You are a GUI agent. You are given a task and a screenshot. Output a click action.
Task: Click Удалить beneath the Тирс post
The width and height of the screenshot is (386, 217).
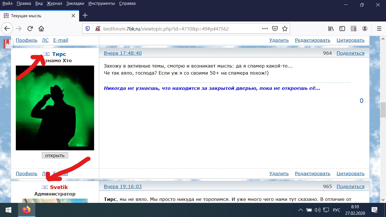tap(279, 173)
